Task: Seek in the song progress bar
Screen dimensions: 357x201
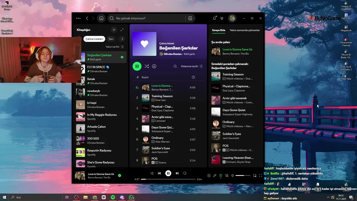Action: click(168, 179)
